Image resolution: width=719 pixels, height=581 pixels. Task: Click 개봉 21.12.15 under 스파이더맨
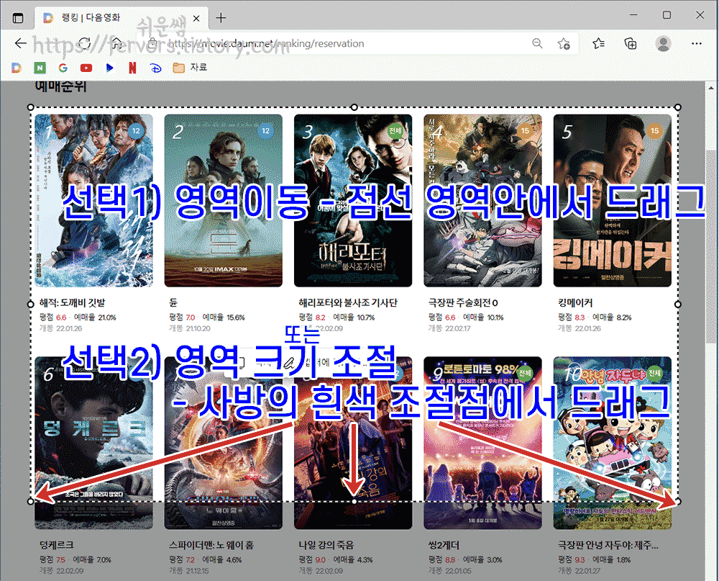click(x=189, y=571)
